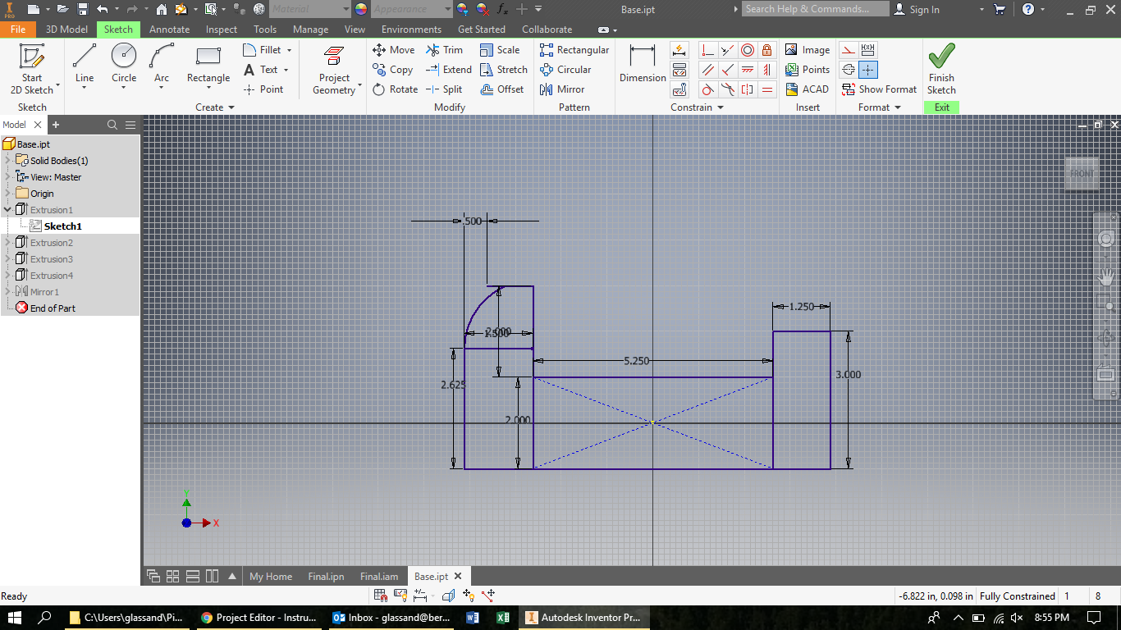Choose Rectangular pattern tool

(574, 50)
